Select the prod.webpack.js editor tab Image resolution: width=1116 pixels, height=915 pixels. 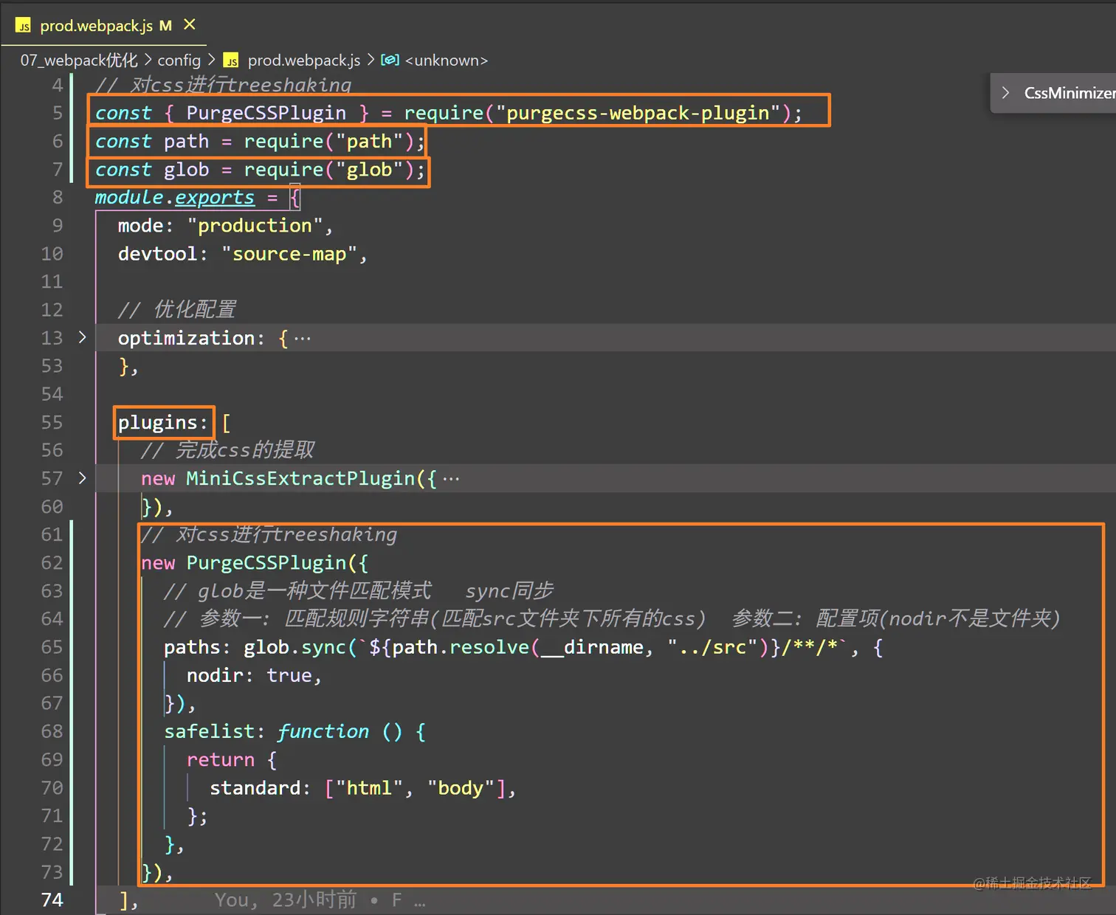click(x=105, y=25)
